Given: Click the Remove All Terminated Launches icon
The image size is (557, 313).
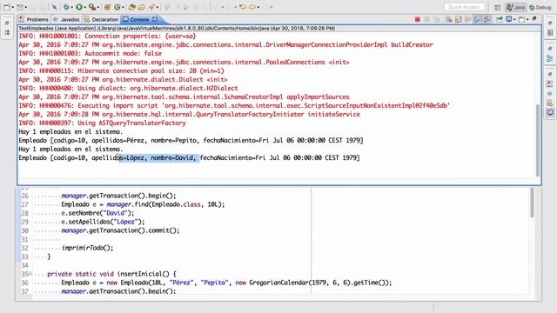Looking at the screenshot, I should (x=436, y=19).
